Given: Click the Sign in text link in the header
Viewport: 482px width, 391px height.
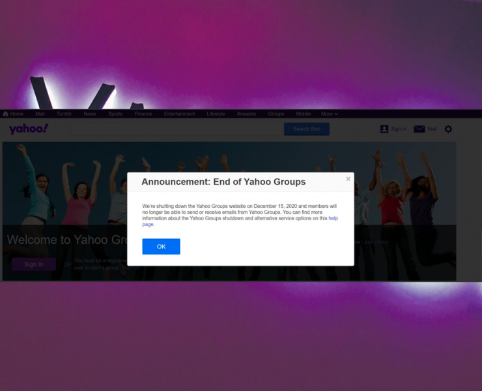Looking at the screenshot, I should [x=399, y=129].
